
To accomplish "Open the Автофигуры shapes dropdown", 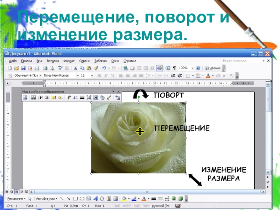I will coord(47,198).
